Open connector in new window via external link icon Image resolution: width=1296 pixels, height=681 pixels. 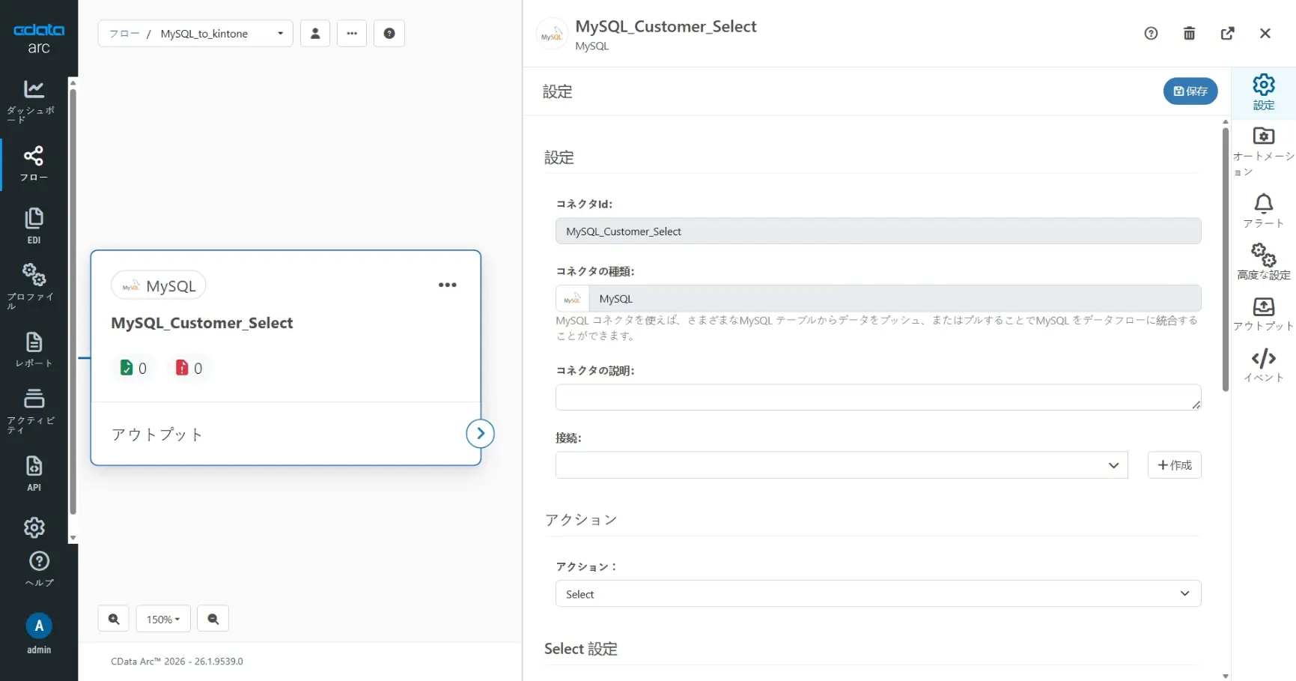tap(1228, 33)
